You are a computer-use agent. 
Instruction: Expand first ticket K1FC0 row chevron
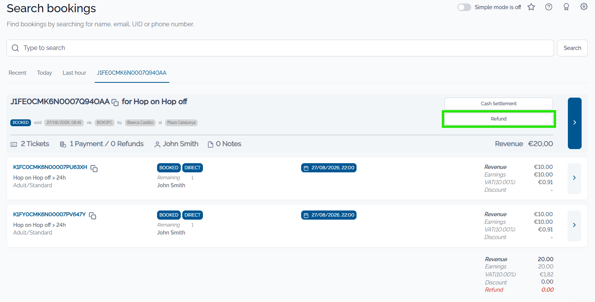pyautogui.click(x=574, y=178)
